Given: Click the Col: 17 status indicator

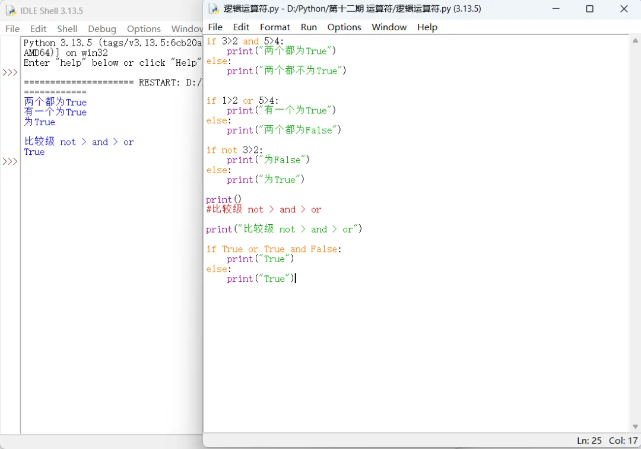Looking at the screenshot, I should pos(623,441).
